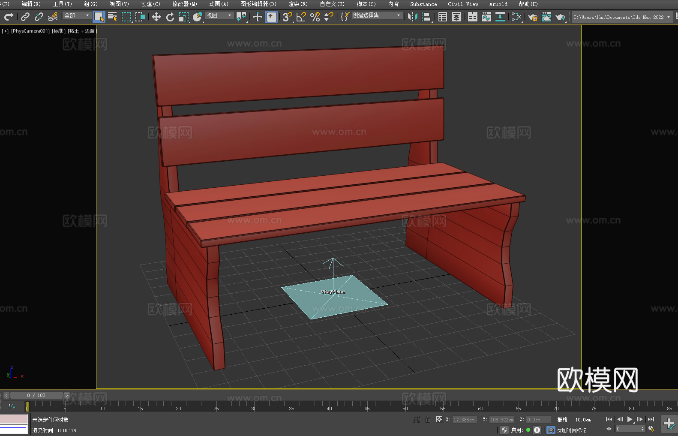
Task: Click the PhysCamera001 viewport label
Action: click(30, 31)
